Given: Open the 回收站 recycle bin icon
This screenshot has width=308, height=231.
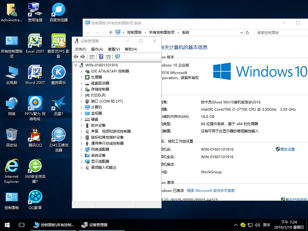Looking at the screenshot, I should [x=12, y=137].
